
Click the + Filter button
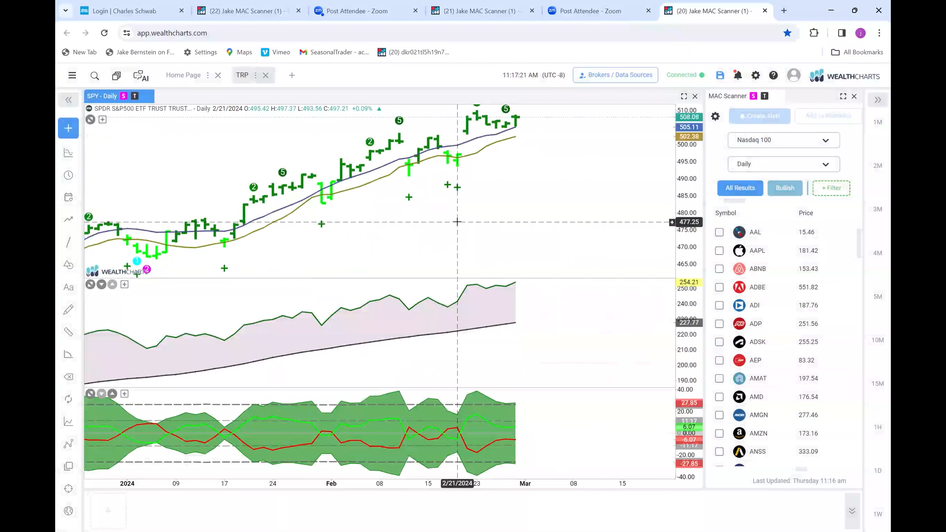[x=831, y=188]
